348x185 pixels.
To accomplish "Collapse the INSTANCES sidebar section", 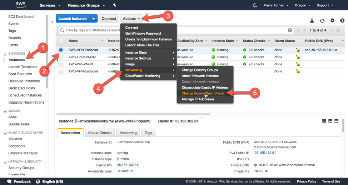I will tap(5, 54).
